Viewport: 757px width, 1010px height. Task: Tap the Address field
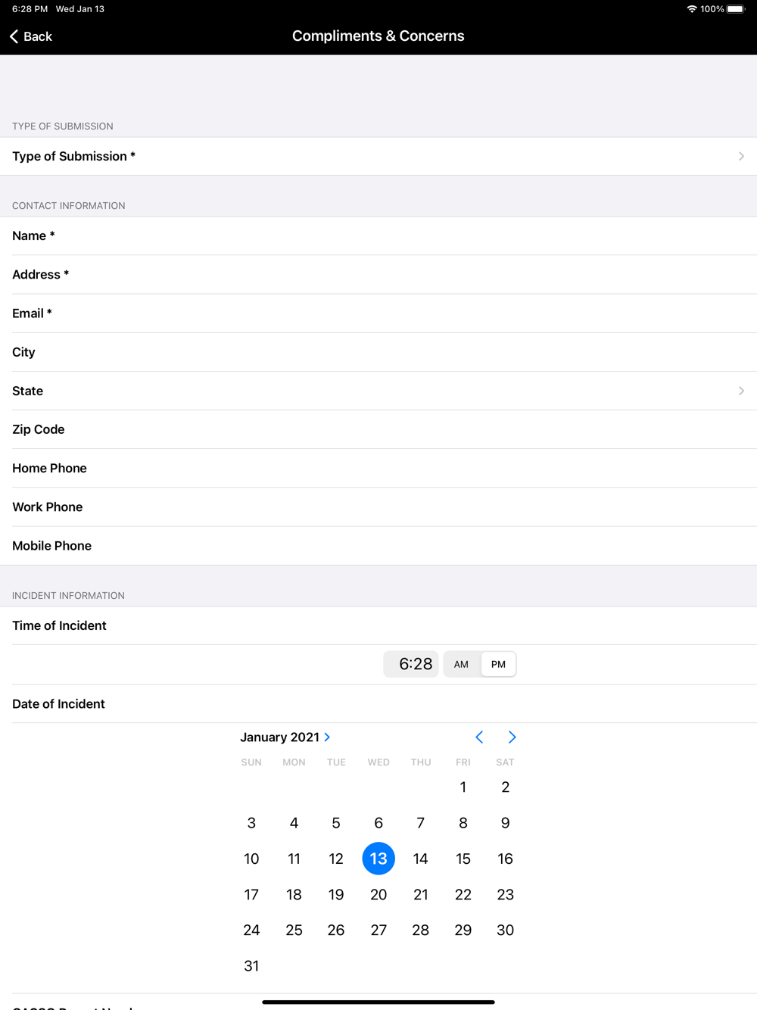378,275
